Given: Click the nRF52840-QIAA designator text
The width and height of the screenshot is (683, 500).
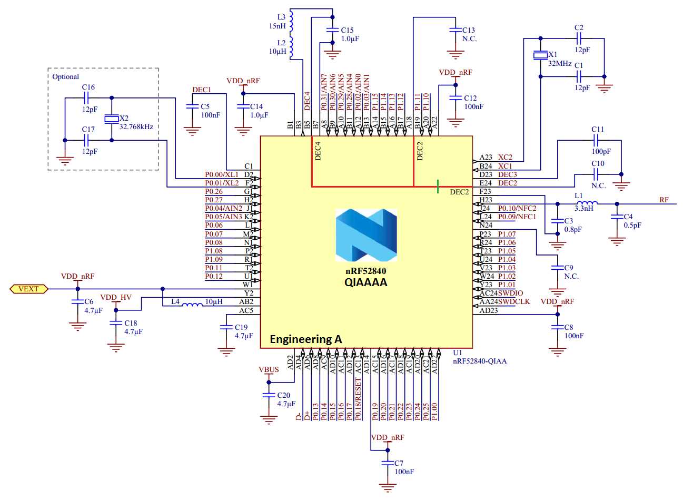Looking at the screenshot, I should click(x=480, y=362).
